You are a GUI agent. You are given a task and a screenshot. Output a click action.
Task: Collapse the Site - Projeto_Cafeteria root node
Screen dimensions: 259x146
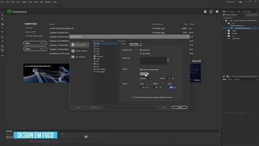pyautogui.click(x=223, y=21)
